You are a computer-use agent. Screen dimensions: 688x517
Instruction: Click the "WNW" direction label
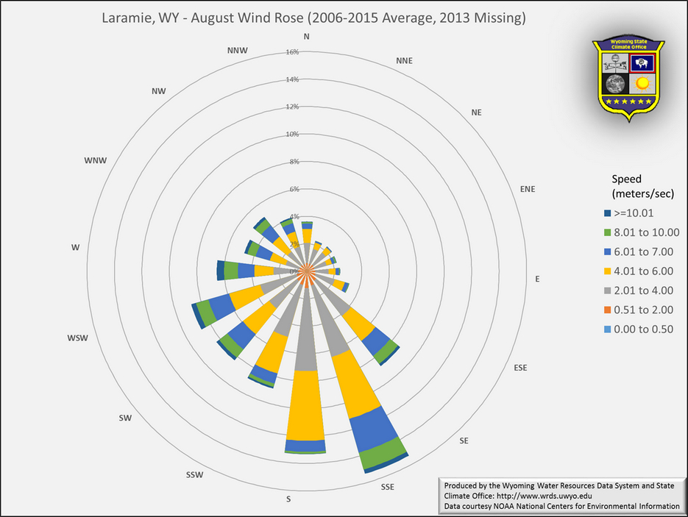(x=96, y=160)
